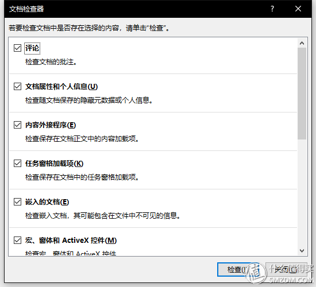Toggle 文档属性和个人信息 checkbox
The height and width of the screenshot is (287, 316).
pos(17,87)
